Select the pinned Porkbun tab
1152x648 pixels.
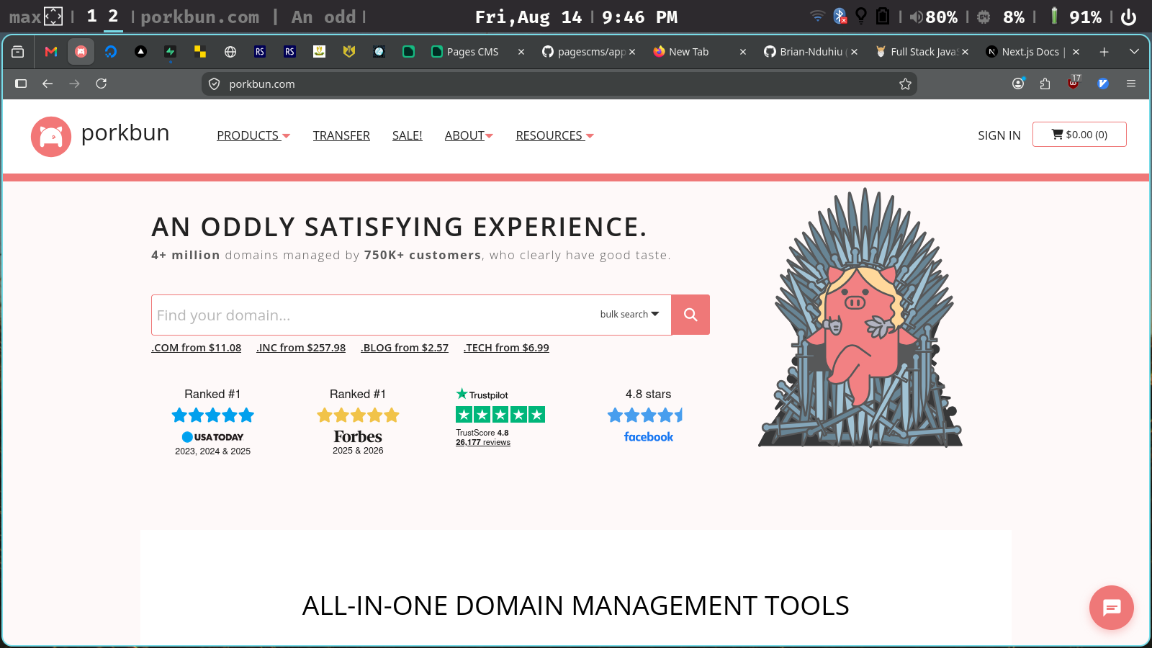(81, 52)
